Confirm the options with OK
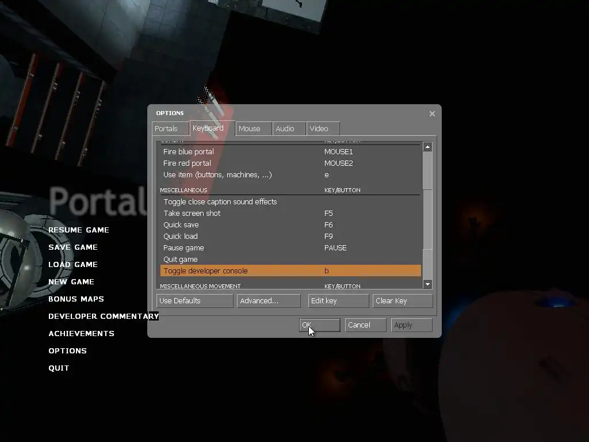589x442 pixels. [x=320, y=325]
